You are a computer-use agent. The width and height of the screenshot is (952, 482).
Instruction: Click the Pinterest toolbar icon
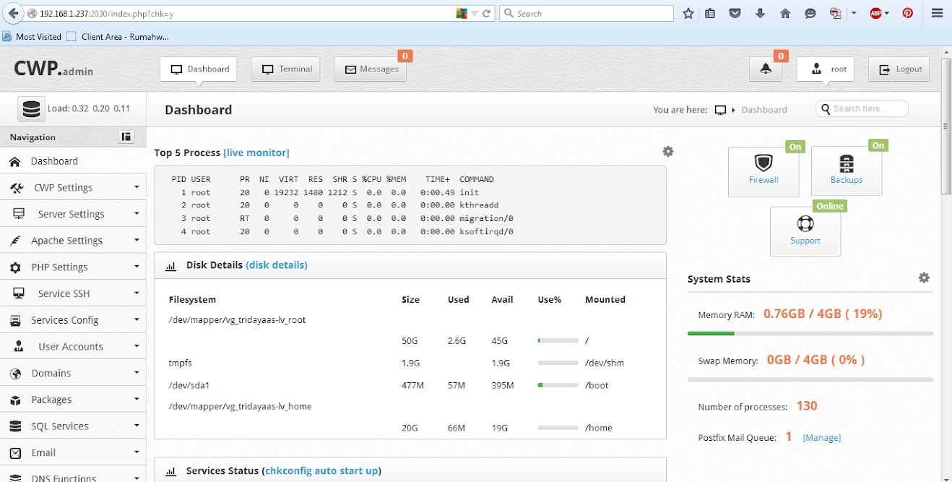click(x=908, y=13)
